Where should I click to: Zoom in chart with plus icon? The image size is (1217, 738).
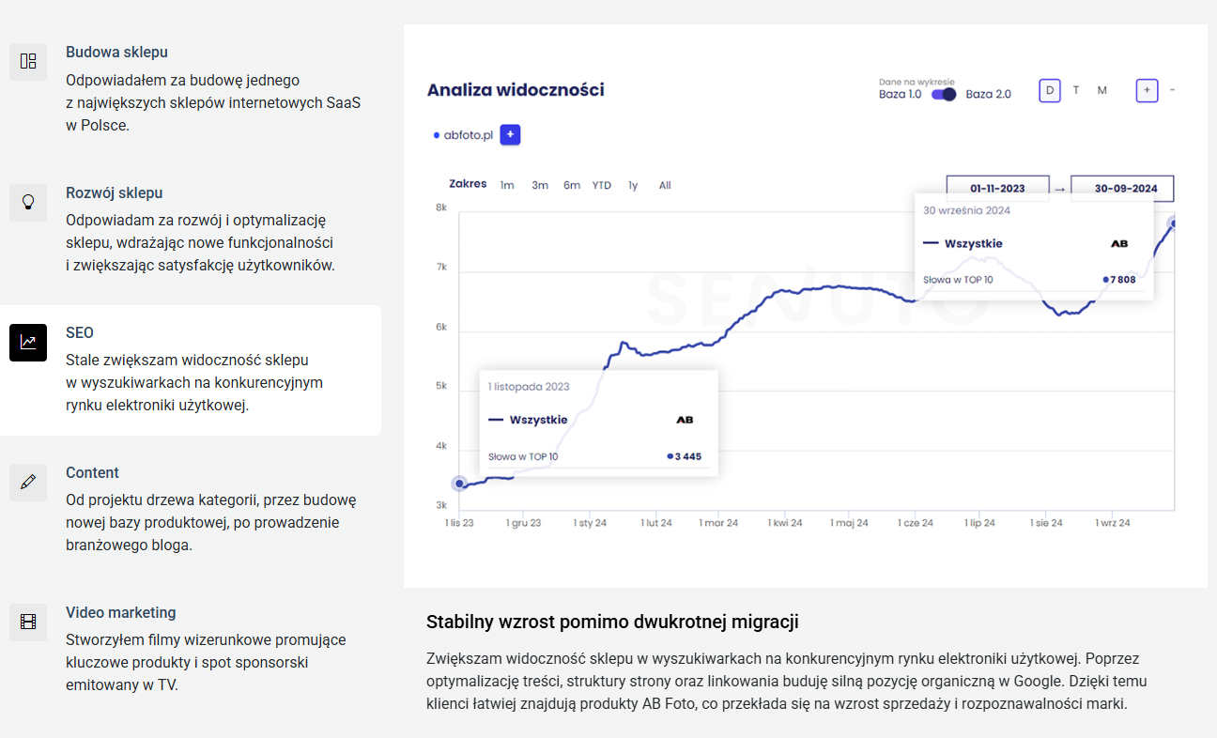click(1147, 90)
